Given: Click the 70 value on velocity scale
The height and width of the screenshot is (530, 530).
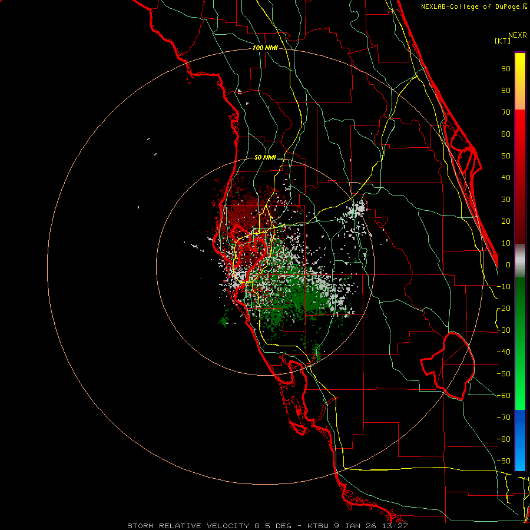Looking at the screenshot, I should click(x=506, y=112).
